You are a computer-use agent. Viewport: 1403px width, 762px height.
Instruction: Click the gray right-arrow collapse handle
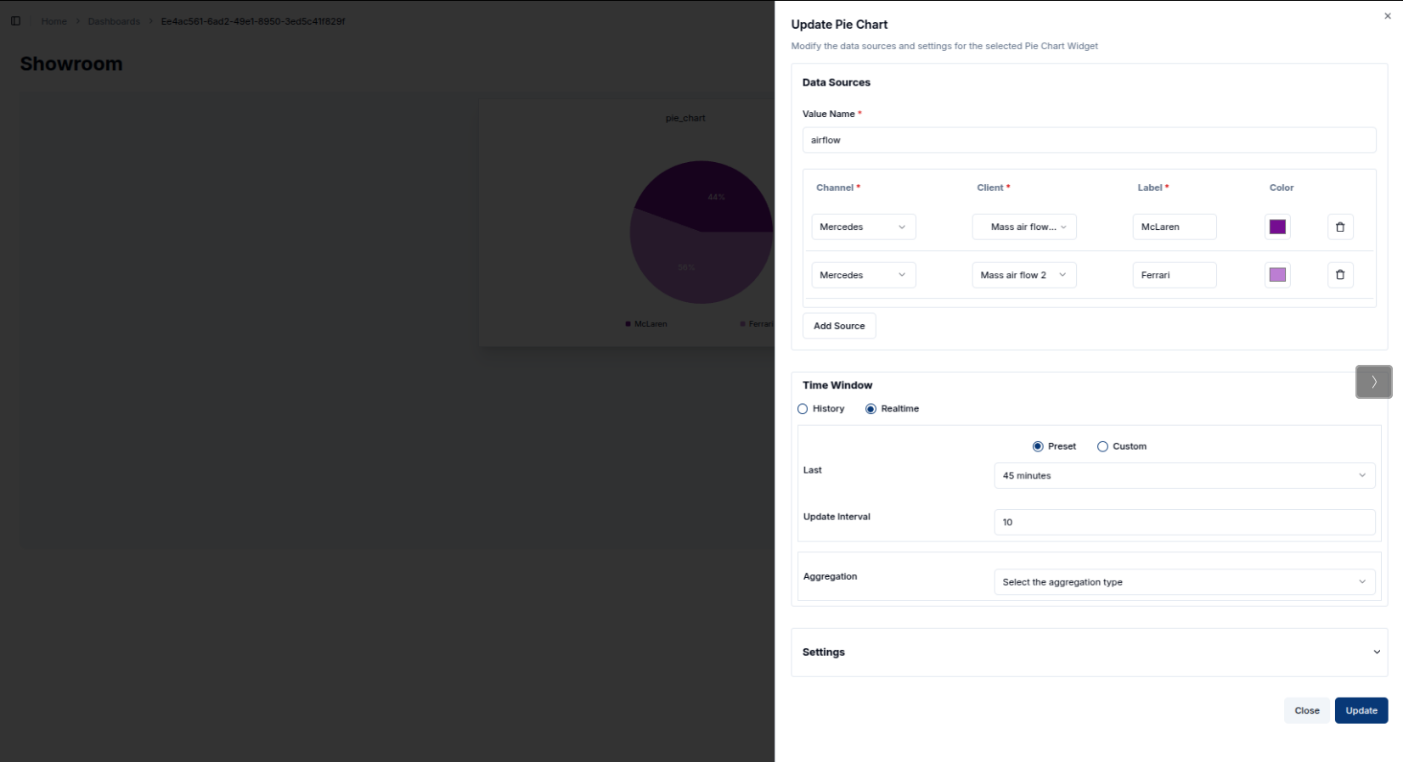[1373, 382]
